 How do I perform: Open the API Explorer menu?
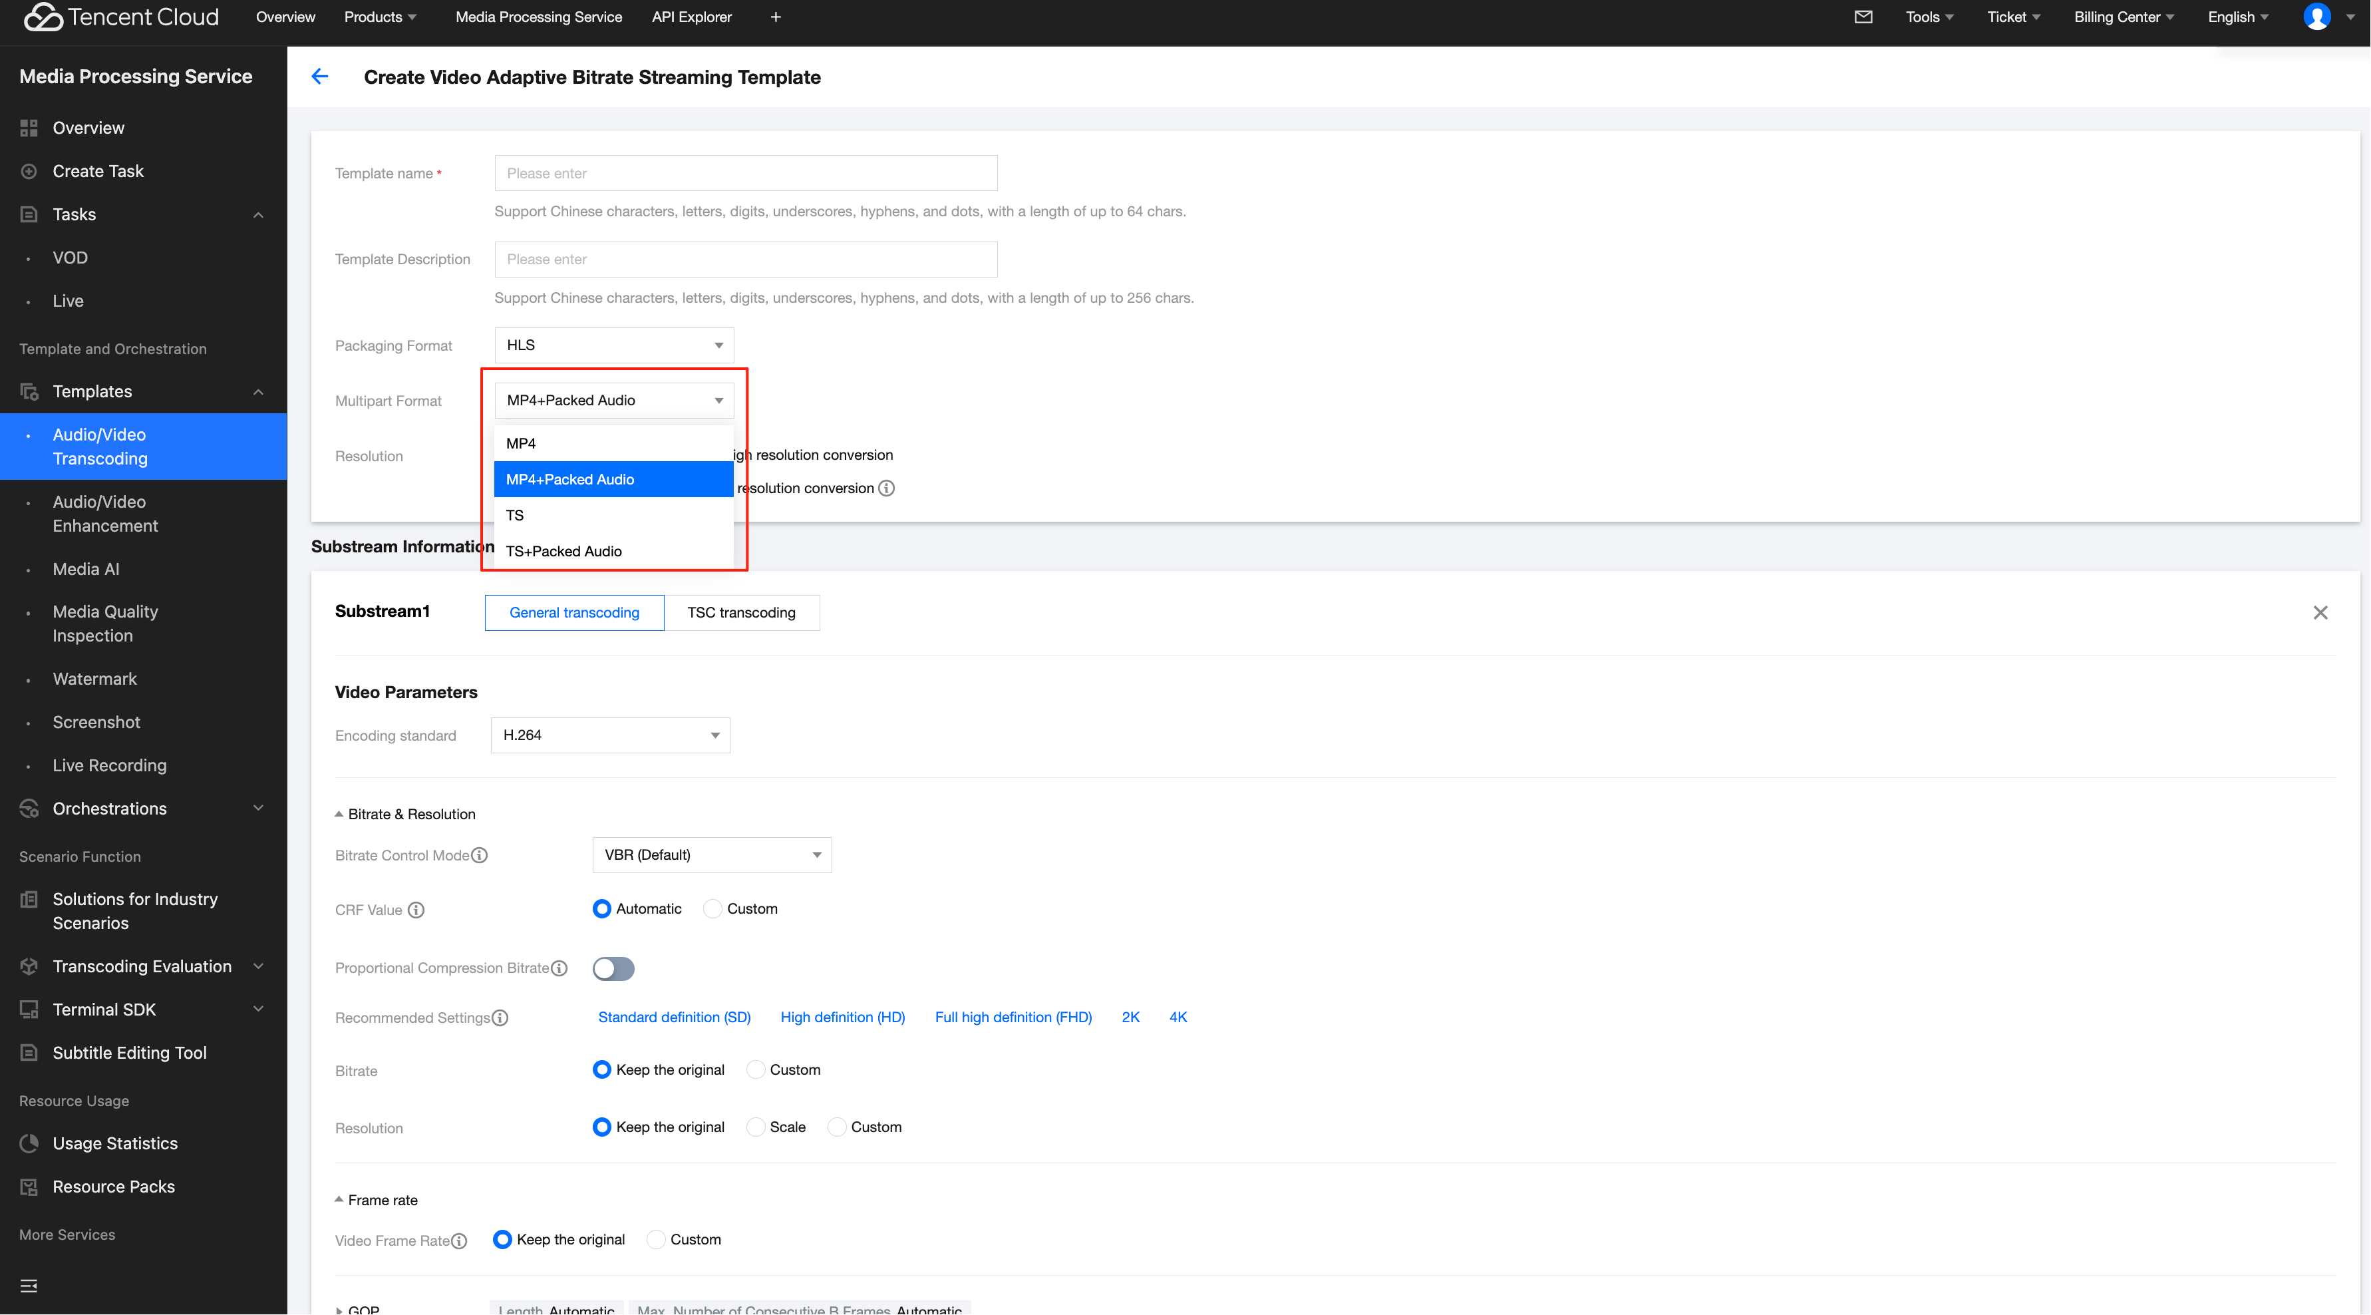coord(691,17)
